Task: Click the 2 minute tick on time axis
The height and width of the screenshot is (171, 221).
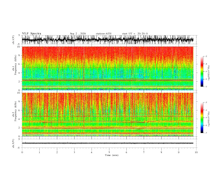Action: tap(57, 152)
